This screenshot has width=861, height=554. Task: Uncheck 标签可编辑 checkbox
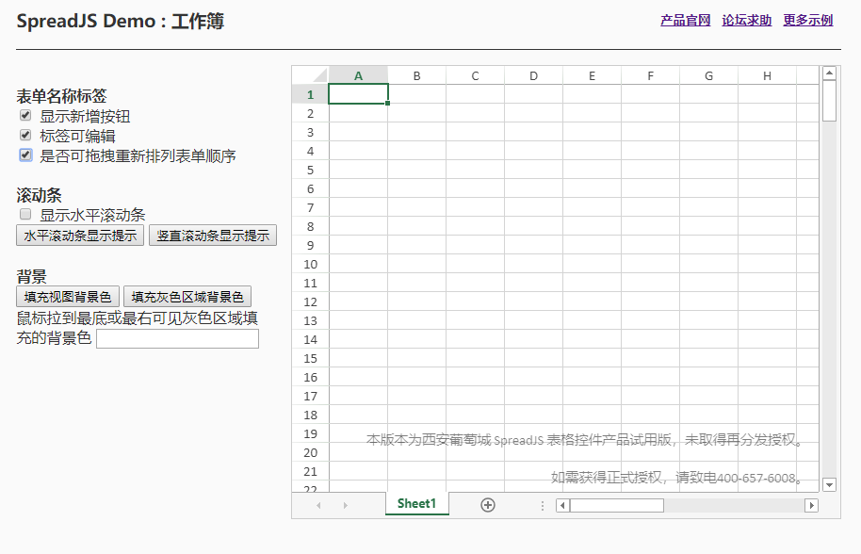click(x=24, y=135)
